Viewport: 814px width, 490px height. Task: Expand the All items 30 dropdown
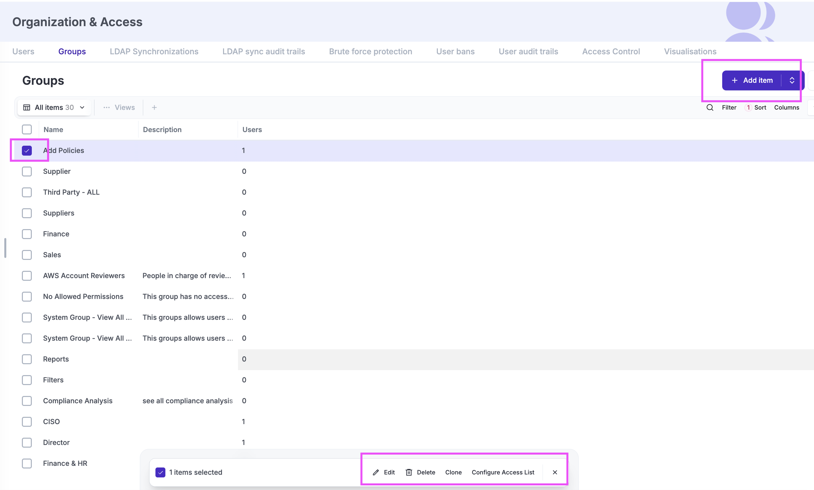point(82,108)
